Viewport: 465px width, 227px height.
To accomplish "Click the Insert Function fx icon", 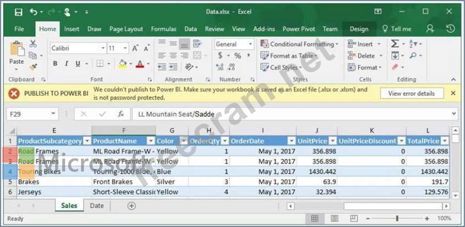I will tap(121, 114).
